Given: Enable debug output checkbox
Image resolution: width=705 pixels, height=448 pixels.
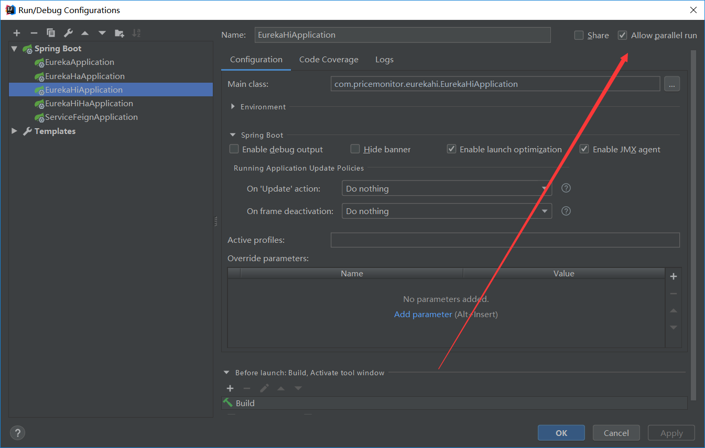Looking at the screenshot, I should point(234,149).
